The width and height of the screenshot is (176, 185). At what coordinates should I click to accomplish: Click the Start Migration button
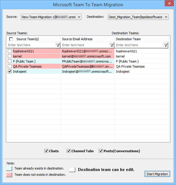tap(157, 174)
